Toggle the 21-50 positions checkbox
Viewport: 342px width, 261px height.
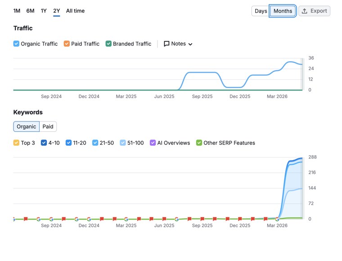pyautogui.click(x=95, y=143)
